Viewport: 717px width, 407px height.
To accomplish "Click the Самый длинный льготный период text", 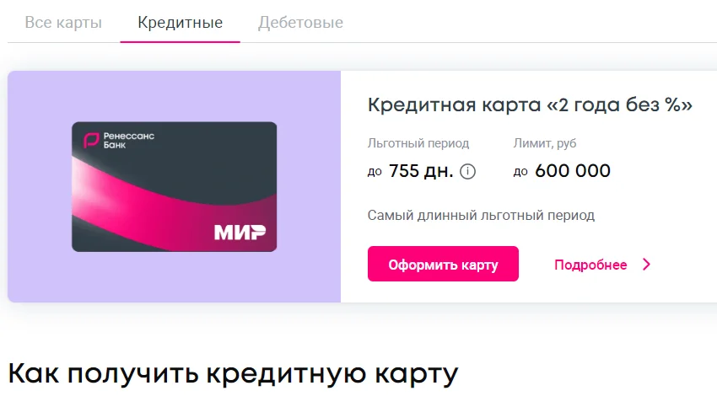I will point(481,215).
